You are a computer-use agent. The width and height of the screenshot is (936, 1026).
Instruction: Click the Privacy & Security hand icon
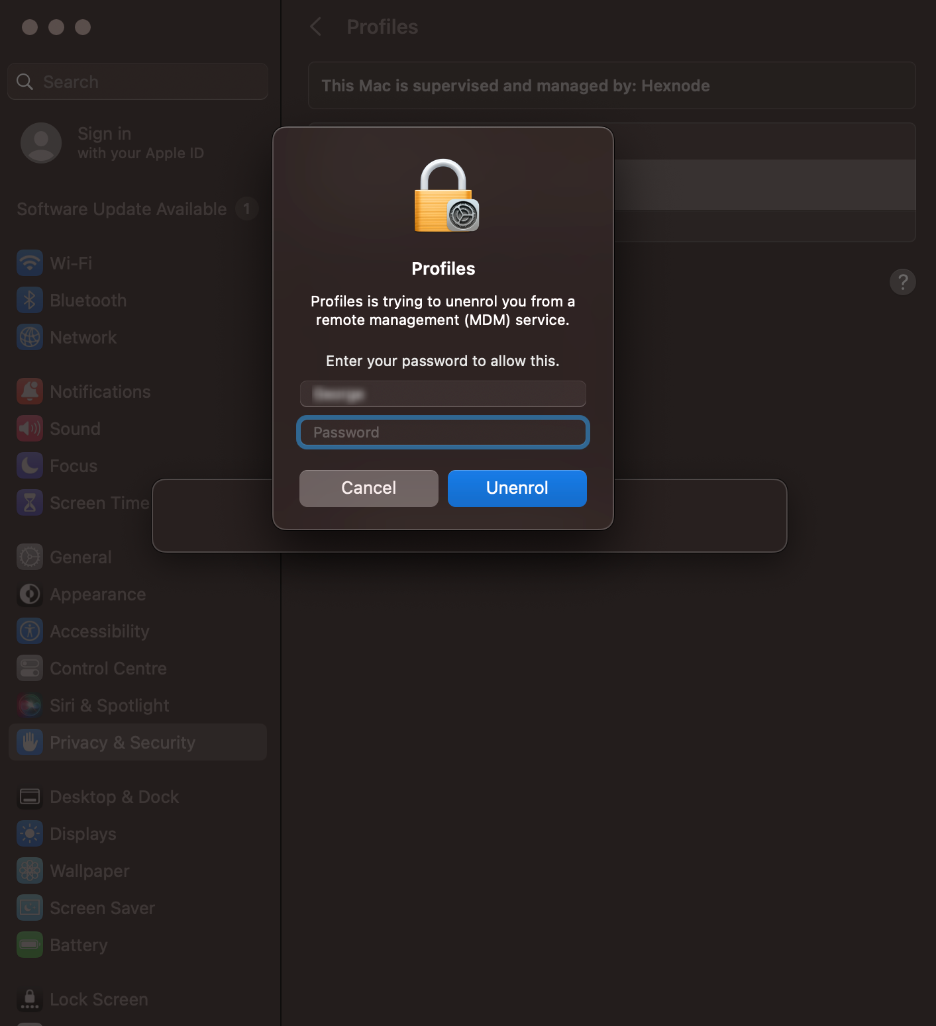click(30, 743)
